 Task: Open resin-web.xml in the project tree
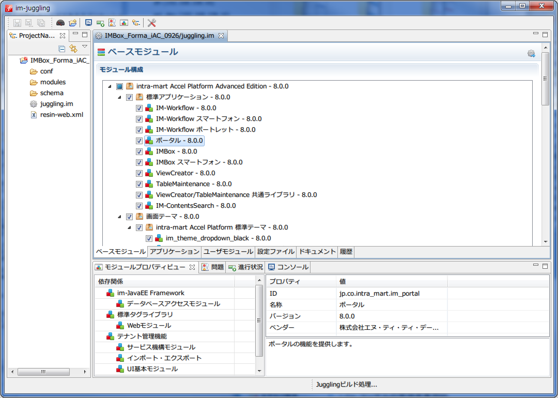[x=61, y=115]
